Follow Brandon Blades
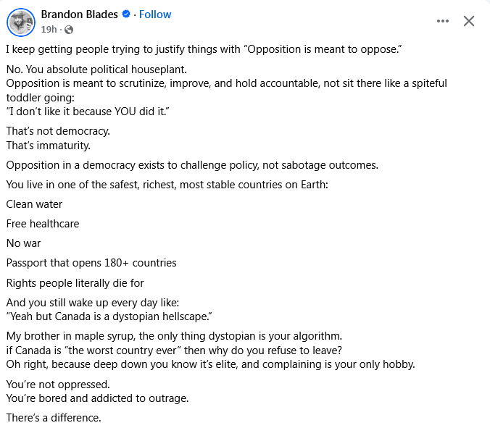The width and height of the screenshot is (490, 428). 155,14
